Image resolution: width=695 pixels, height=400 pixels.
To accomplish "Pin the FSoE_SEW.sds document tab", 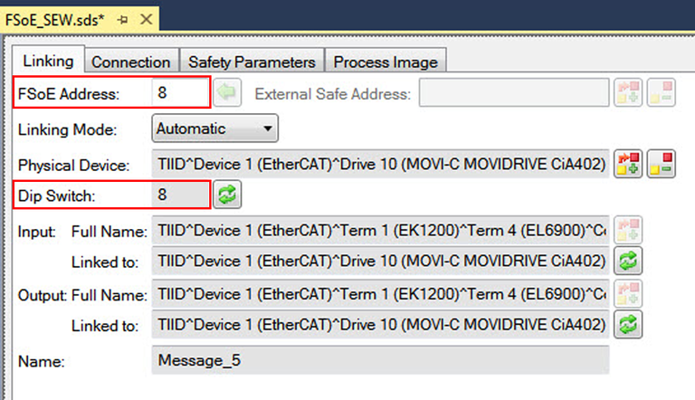I will [122, 17].
